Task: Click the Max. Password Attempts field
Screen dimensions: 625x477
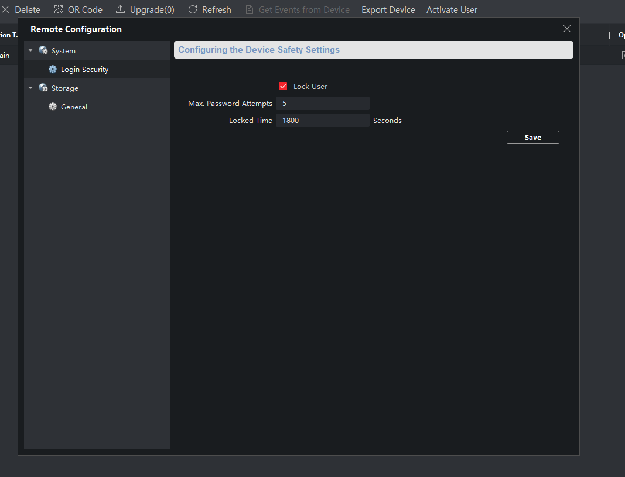Action: pyautogui.click(x=322, y=104)
